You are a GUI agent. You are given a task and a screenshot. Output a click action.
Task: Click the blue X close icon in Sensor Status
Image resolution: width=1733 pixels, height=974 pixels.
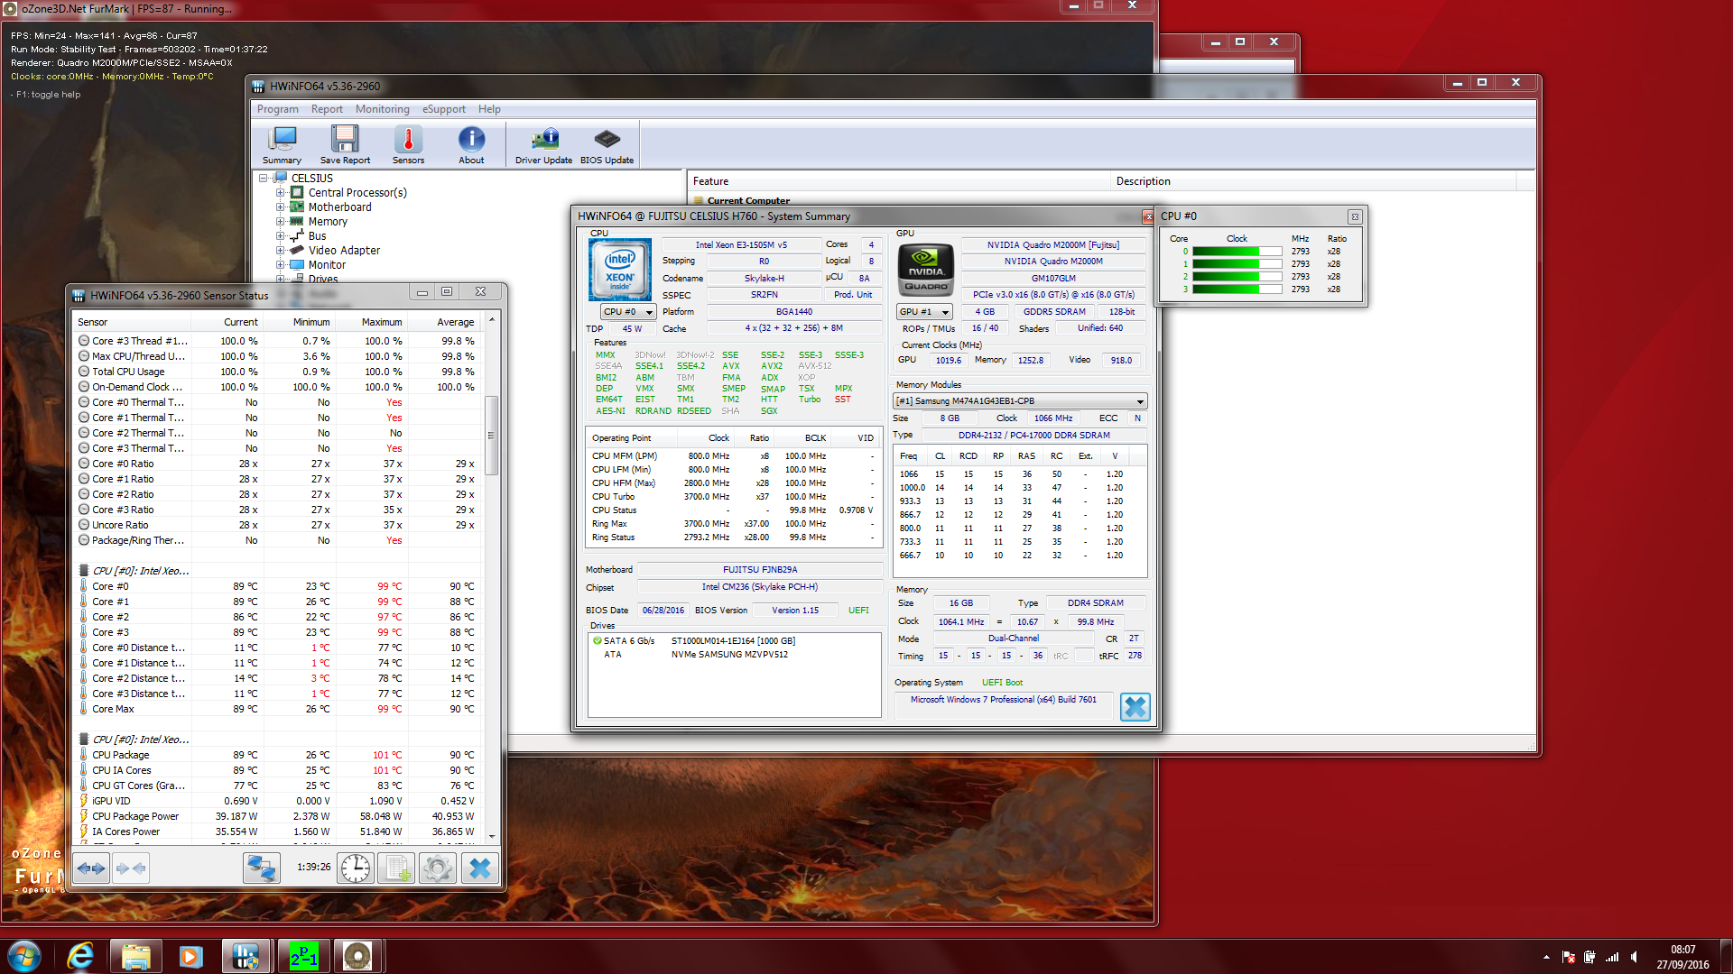[x=480, y=868]
